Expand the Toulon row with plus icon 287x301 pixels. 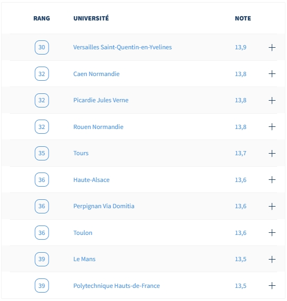click(x=272, y=233)
